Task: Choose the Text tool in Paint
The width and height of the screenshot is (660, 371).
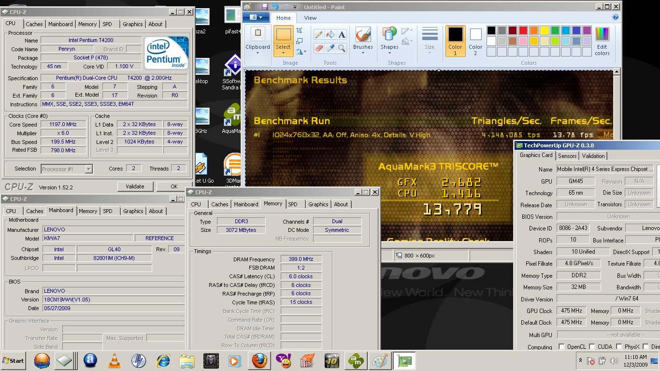Action: click(342, 34)
